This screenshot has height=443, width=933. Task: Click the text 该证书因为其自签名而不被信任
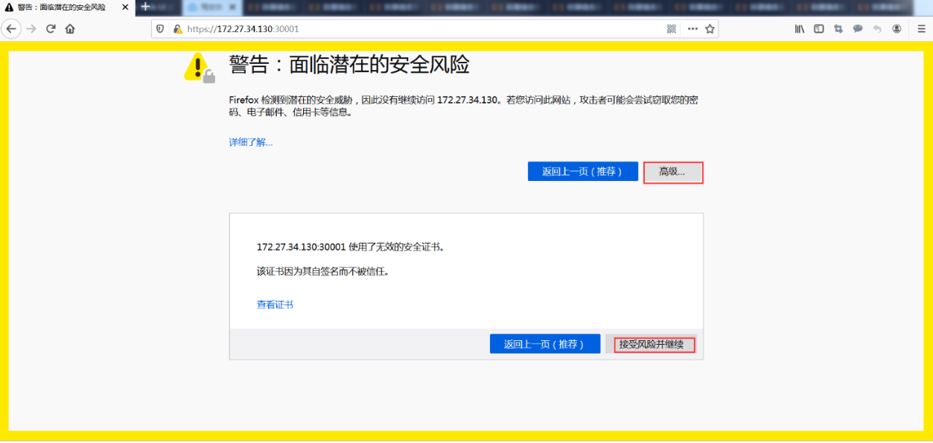click(323, 272)
